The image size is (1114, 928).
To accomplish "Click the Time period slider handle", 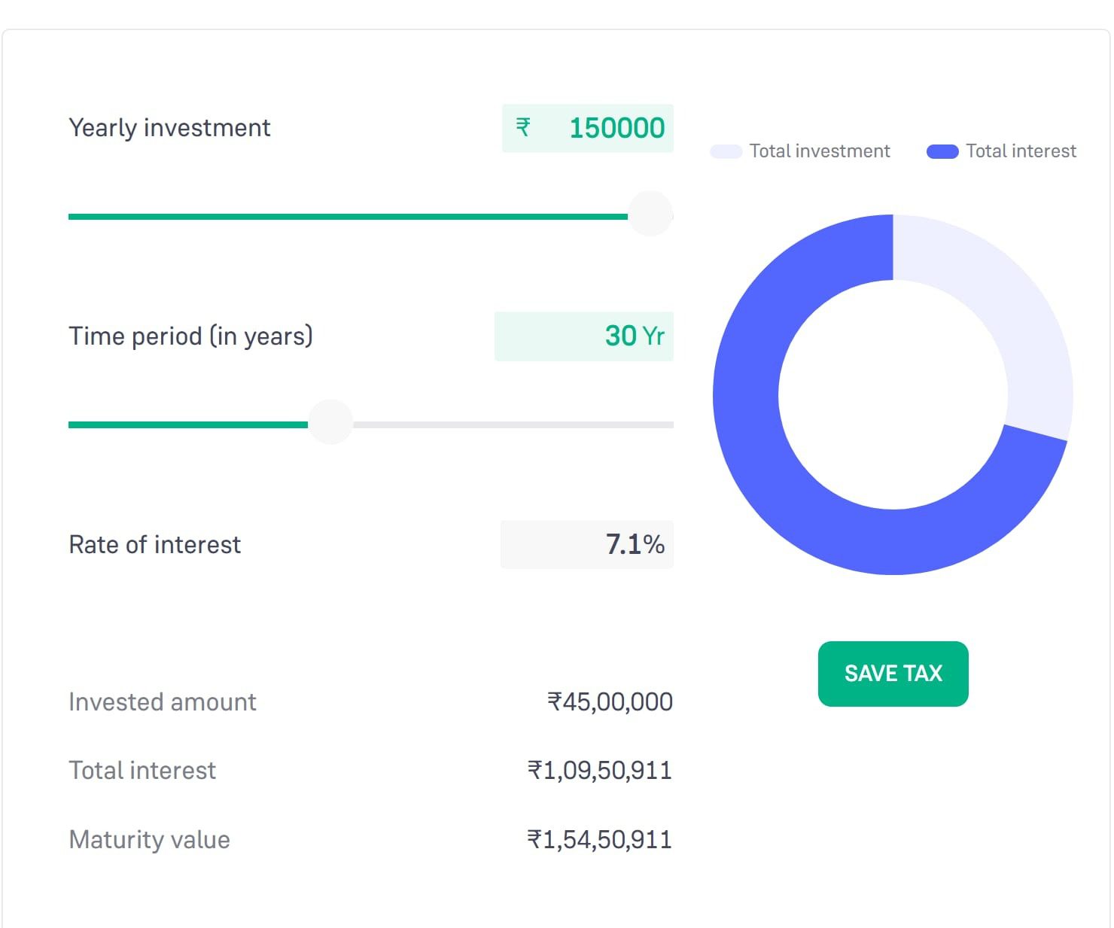I will (x=330, y=423).
